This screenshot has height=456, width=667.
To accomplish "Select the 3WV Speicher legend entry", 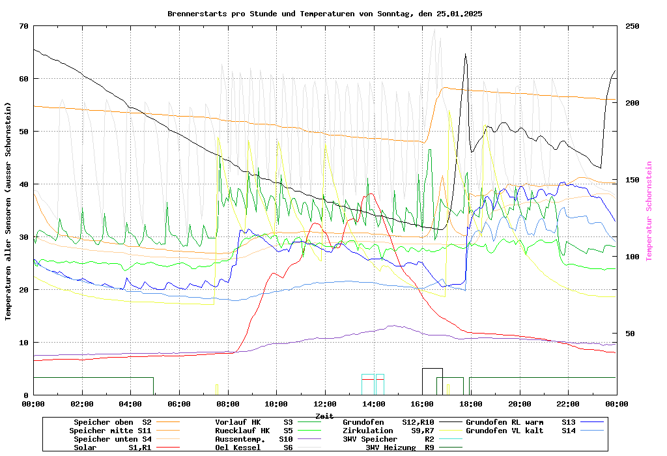I will point(370,439).
